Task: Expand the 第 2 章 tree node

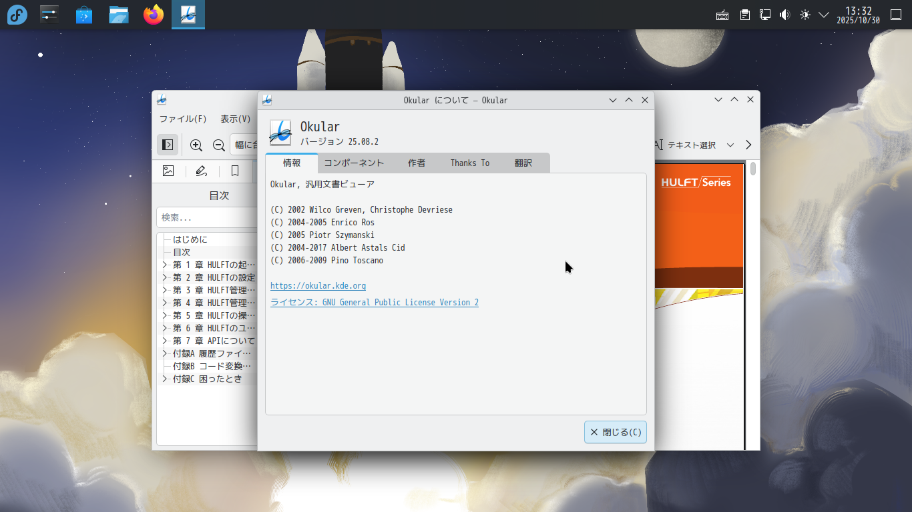Action: [x=164, y=277]
